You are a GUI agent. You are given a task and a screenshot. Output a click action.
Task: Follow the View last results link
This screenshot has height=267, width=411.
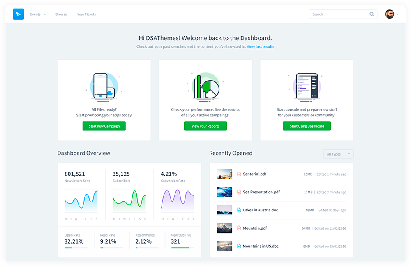pos(260,47)
